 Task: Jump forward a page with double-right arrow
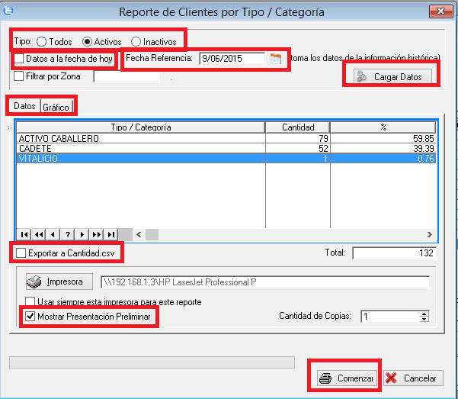97,234
